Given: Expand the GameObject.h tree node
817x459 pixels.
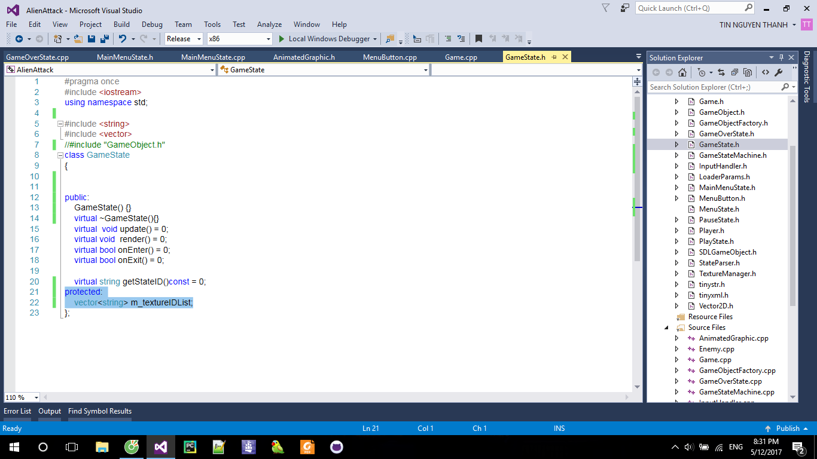Looking at the screenshot, I should 676,112.
